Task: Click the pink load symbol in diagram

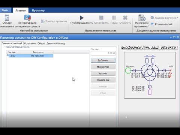Action: [150, 92]
